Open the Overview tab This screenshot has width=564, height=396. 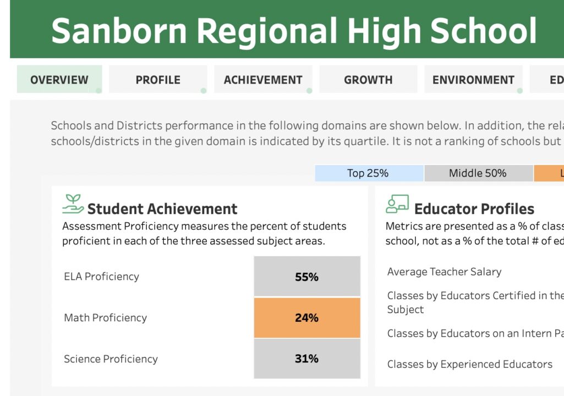[x=59, y=80]
